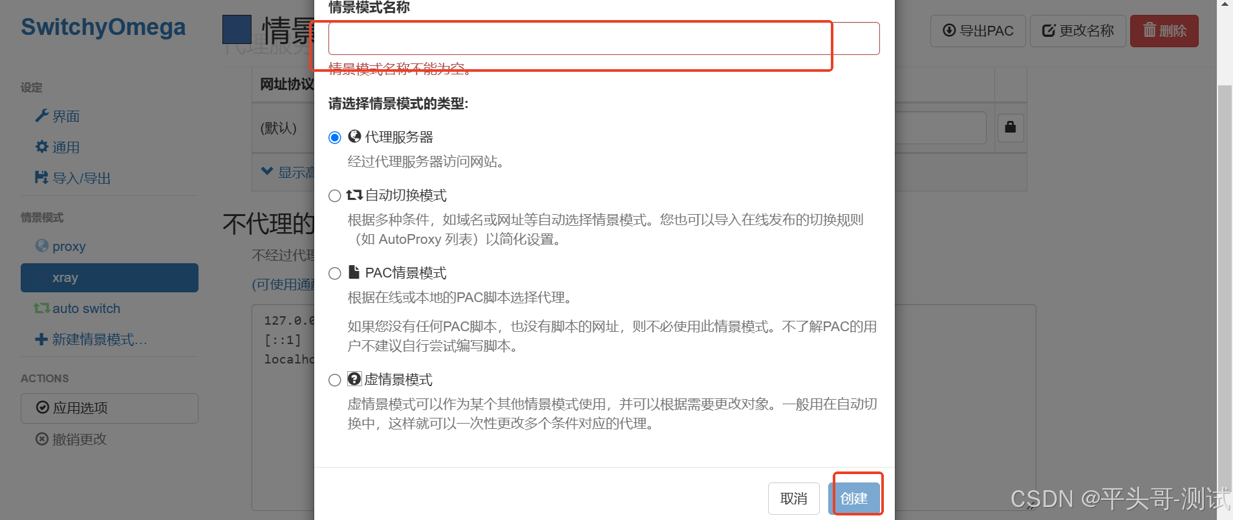This screenshot has height=520, width=1233.
Task: Cancel the dialog with 取消
Action: (794, 499)
